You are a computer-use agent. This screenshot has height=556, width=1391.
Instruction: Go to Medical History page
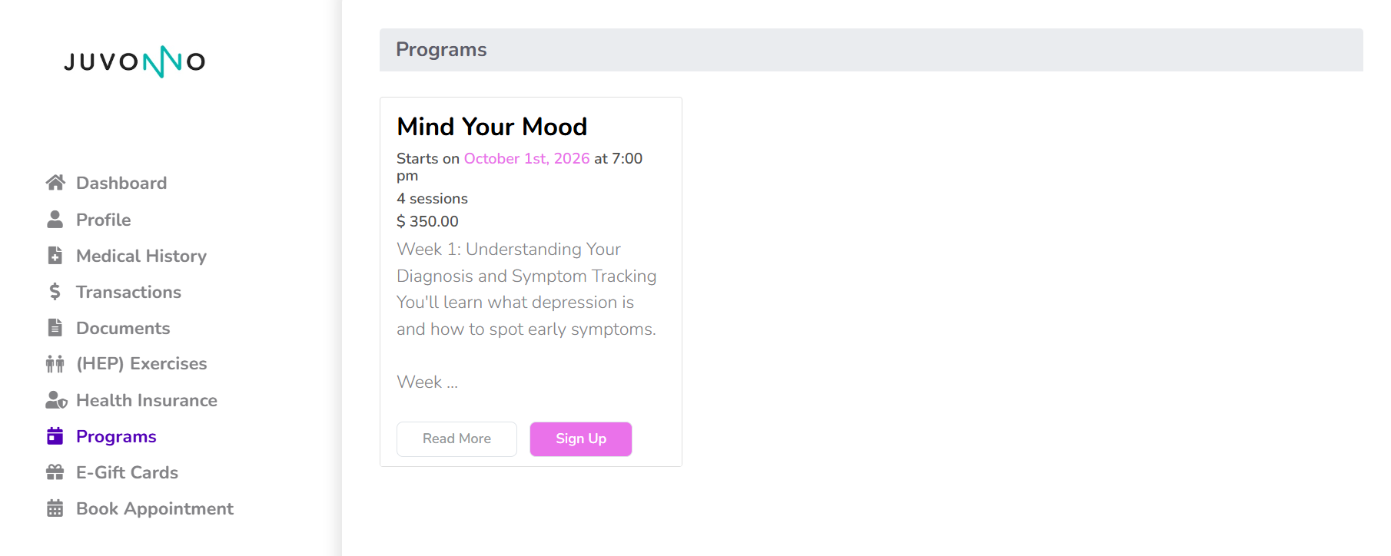[x=141, y=256]
